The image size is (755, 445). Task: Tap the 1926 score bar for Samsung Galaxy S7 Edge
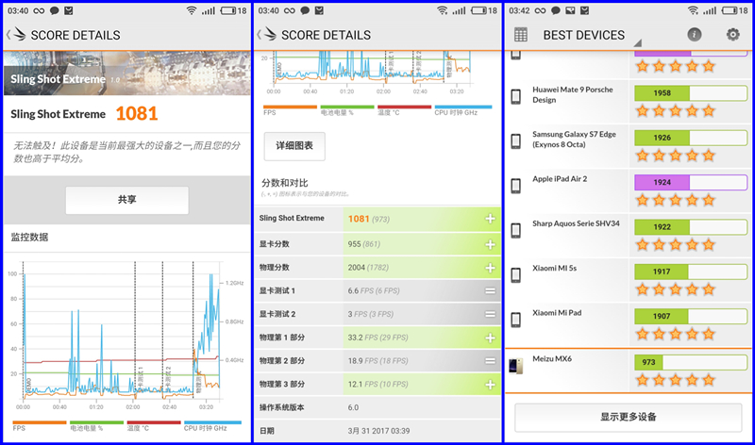click(x=691, y=138)
